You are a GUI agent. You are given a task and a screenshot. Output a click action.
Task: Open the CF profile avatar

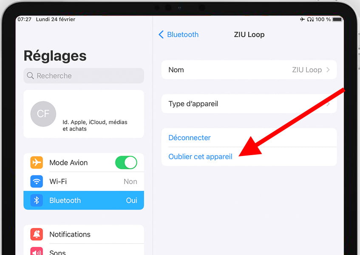point(43,114)
